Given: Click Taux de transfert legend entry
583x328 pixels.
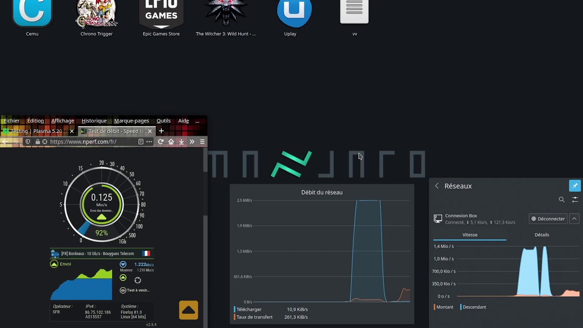Looking at the screenshot, I should pos(254,317).
